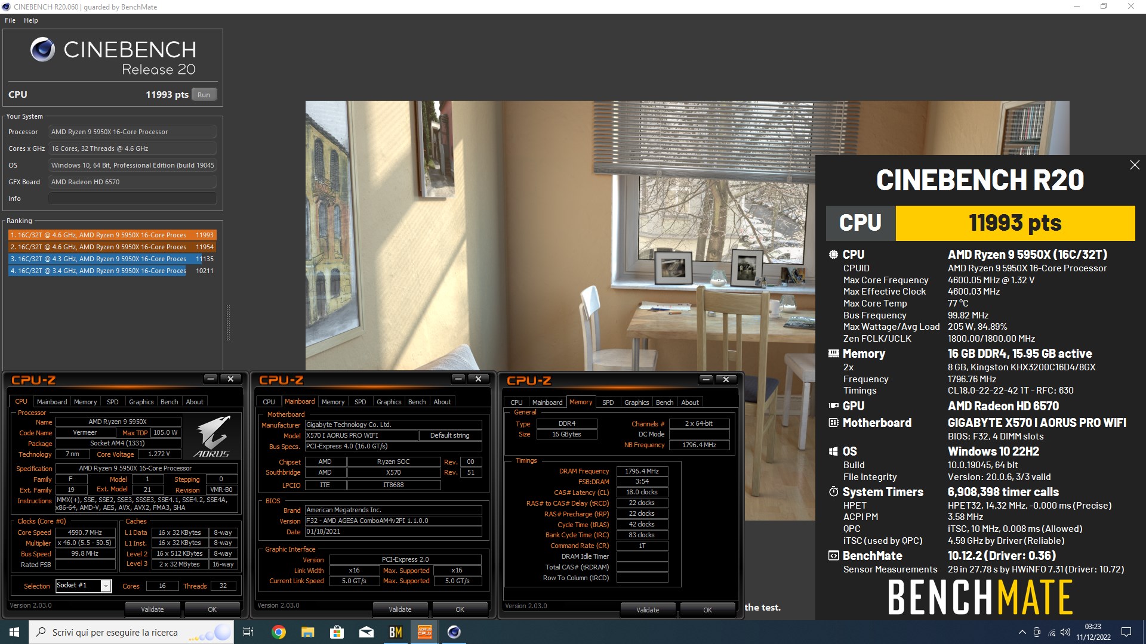
Task: Click the AORUS logo in CPU-Z
Action: pyautogui.click(x=212, y=436)
